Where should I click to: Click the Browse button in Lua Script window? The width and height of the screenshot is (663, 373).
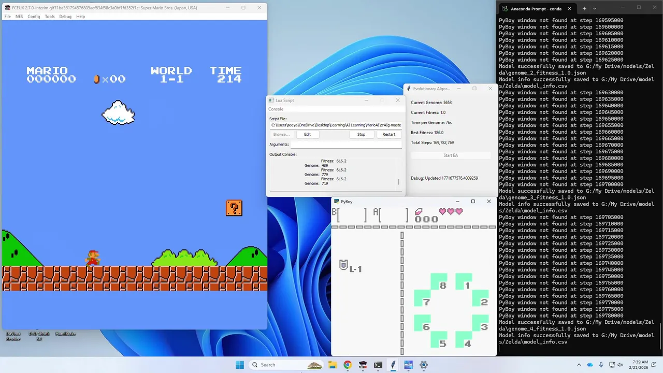point(281,134)
